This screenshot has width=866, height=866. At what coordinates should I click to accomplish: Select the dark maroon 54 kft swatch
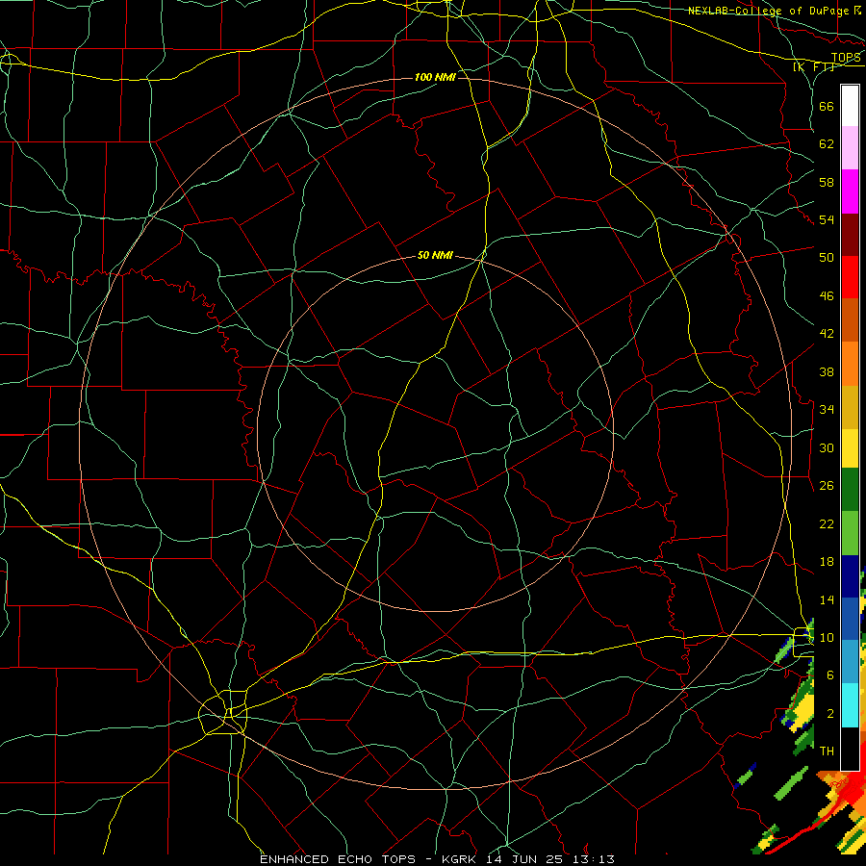[x=850, y=234]
